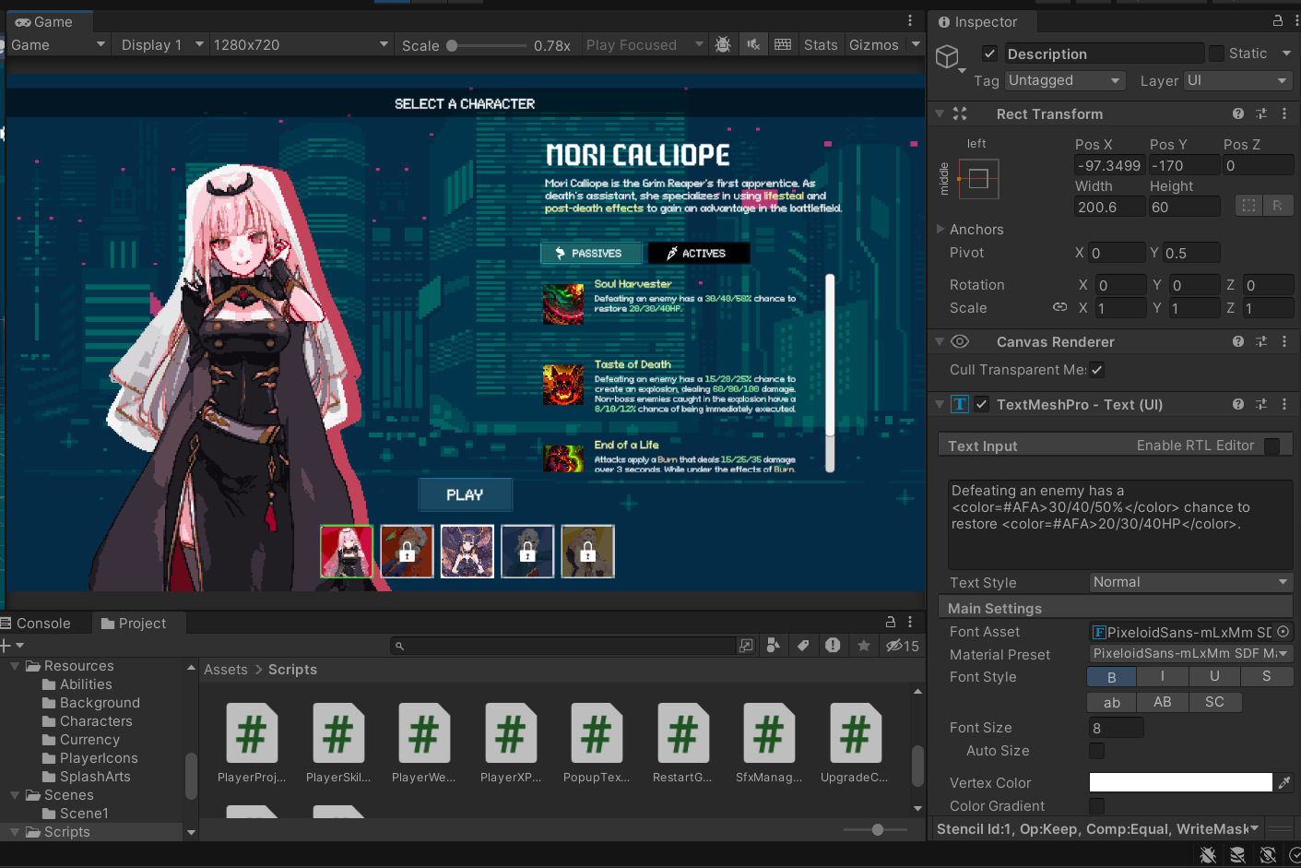Toggle the Stats button in Game toolbar
Viewport: 1301px width, 868px height.
pos(821,44)
